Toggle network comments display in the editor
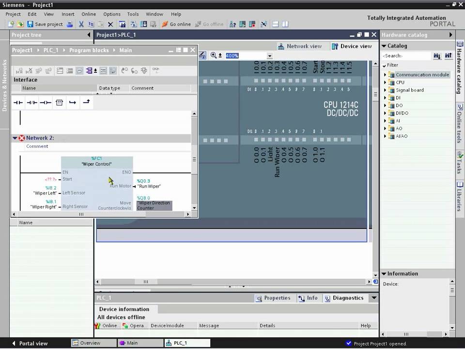The height and width of the screenshot is (349, 465). (79, 71)
